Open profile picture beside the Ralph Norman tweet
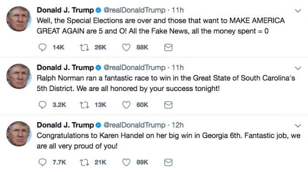Screen dimensions: 308x172 pos(19,76)
